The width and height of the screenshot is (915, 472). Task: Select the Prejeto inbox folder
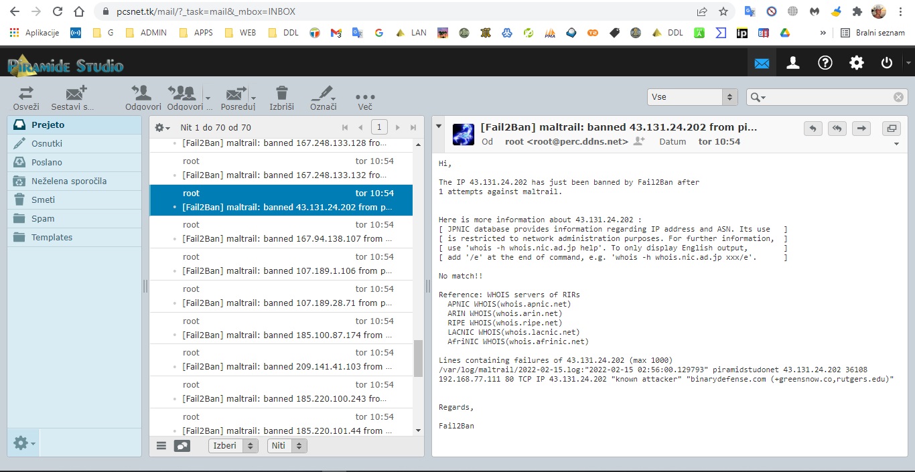(x=74, y=125)
